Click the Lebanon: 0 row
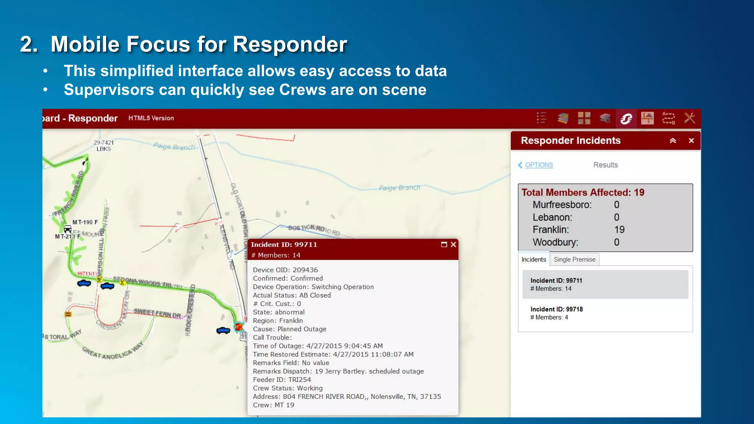Screen dimensions: 754x424 [576, 217]
